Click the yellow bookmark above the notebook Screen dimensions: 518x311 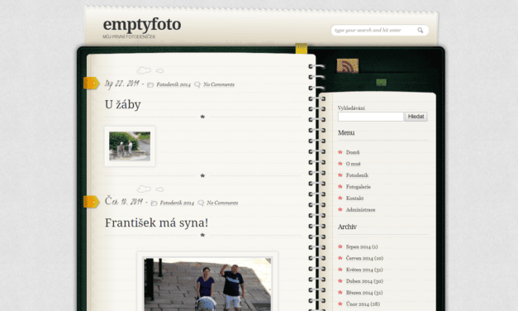[x=302, y=48]
